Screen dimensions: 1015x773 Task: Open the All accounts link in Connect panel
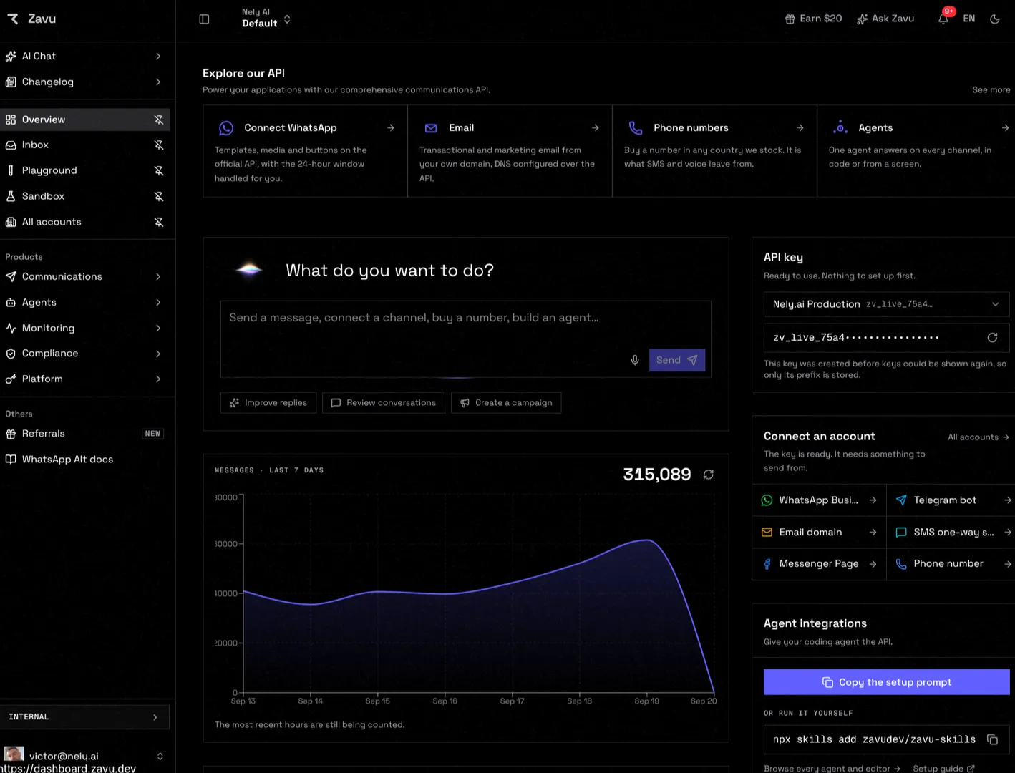click(978, 437)
